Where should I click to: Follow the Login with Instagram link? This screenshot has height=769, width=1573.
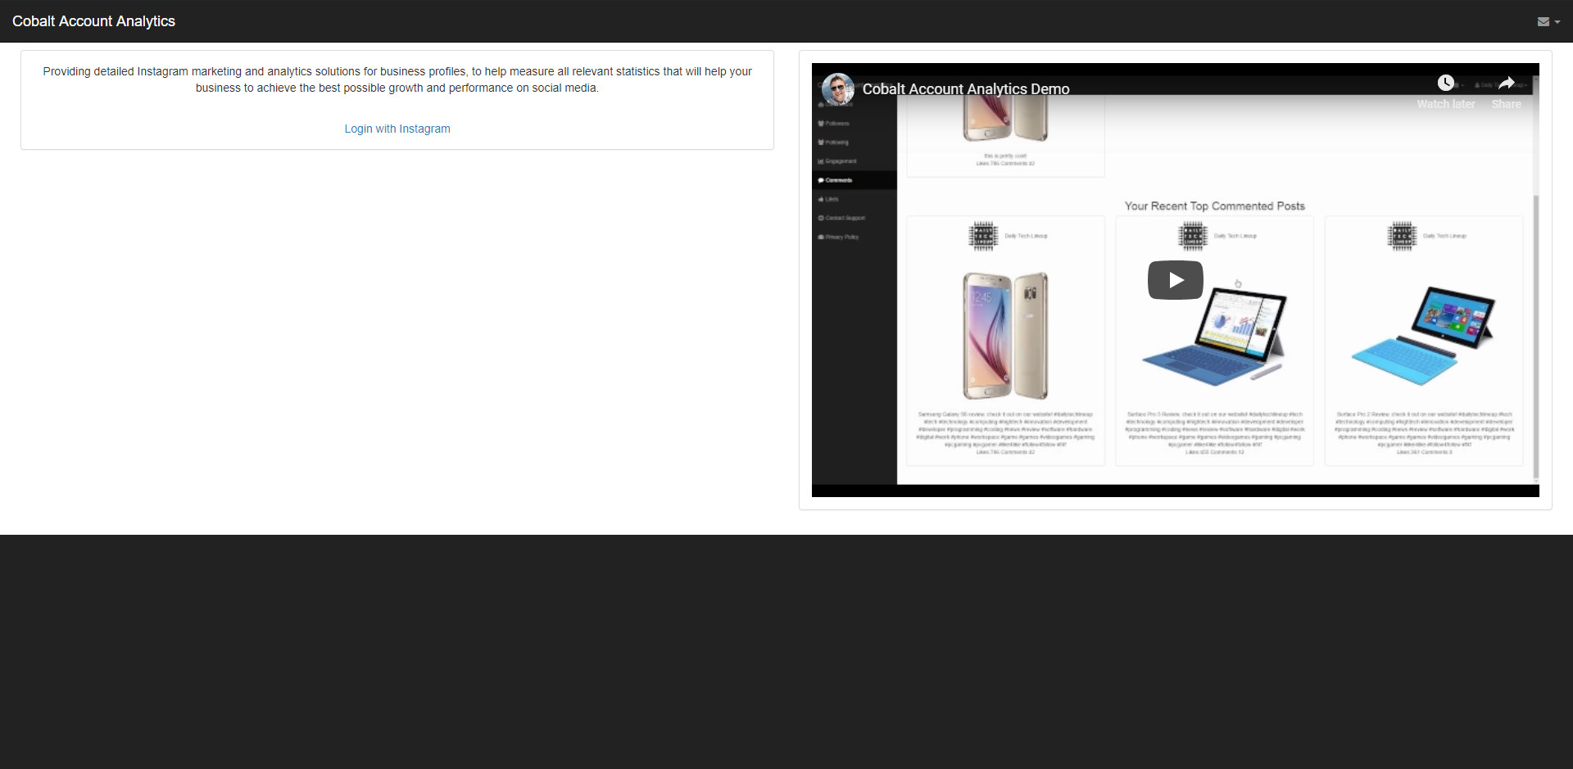pyautogui.click(x=397, y=129)
